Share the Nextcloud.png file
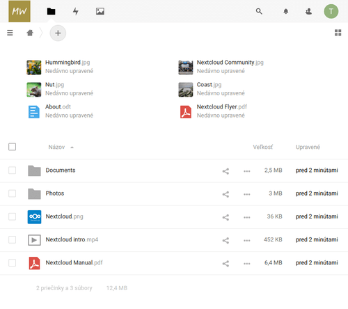348x309 pixels. tap(226, 217)
